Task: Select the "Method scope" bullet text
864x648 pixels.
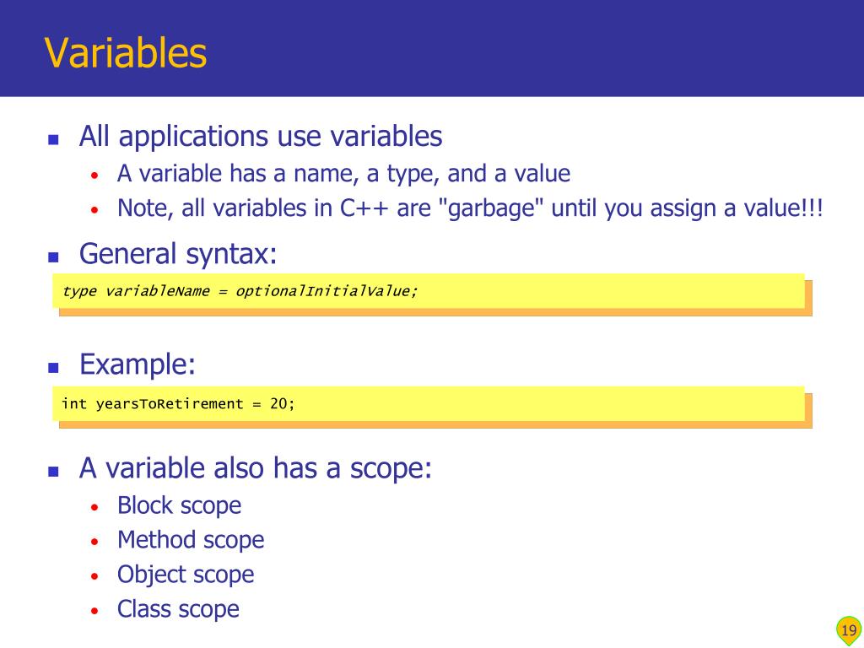Action: pyautogui.click(x=191, y=540)
